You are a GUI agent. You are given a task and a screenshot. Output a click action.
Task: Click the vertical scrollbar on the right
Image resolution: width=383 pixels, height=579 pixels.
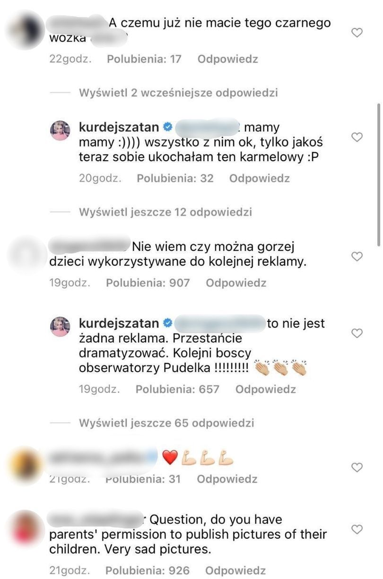pos(379,175)
